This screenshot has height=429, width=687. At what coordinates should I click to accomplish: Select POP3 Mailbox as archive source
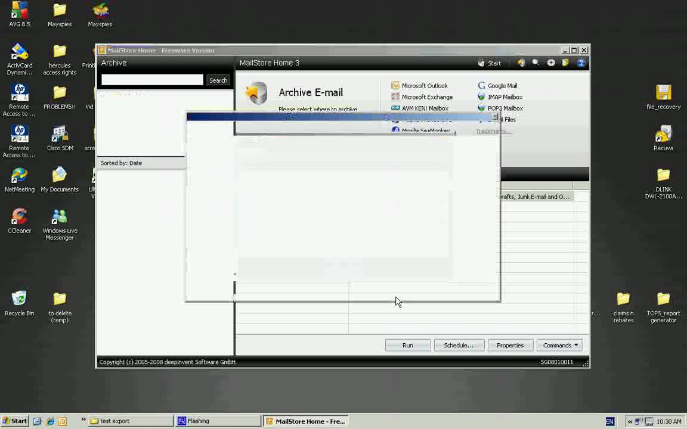[500, 108]
